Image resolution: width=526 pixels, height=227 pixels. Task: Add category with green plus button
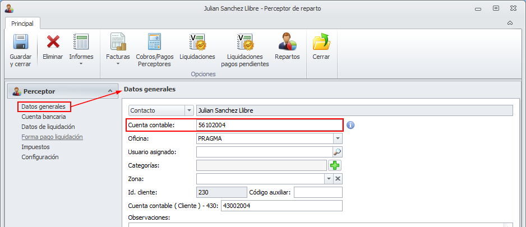pos(334,165)
